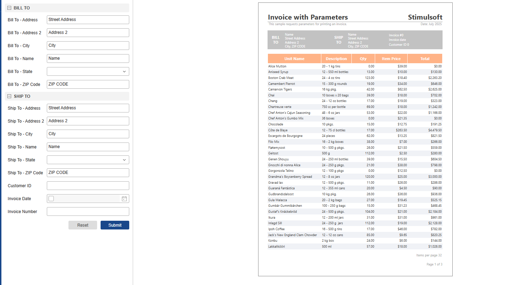The width and height of the screenshot is (518, 285).
Task: Click the Submit button
Action: click(115, 225)
